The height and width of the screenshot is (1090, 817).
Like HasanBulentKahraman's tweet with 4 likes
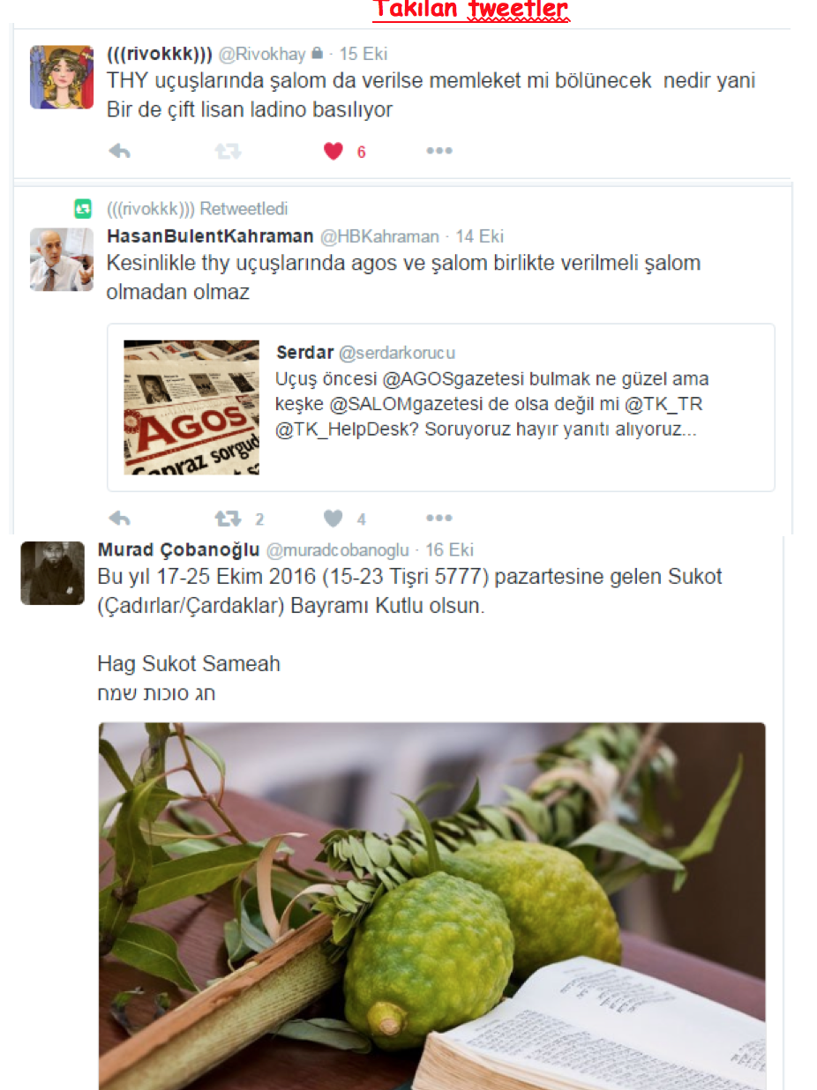pos(333,518)
